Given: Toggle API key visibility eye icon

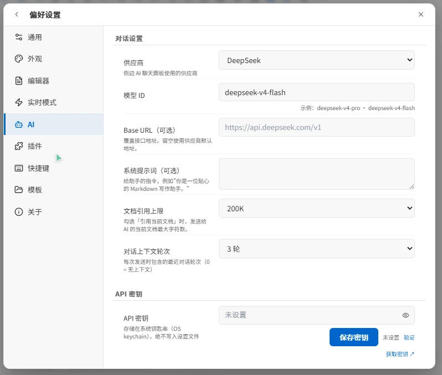Looking at the screenshot, I should point(405,315).
